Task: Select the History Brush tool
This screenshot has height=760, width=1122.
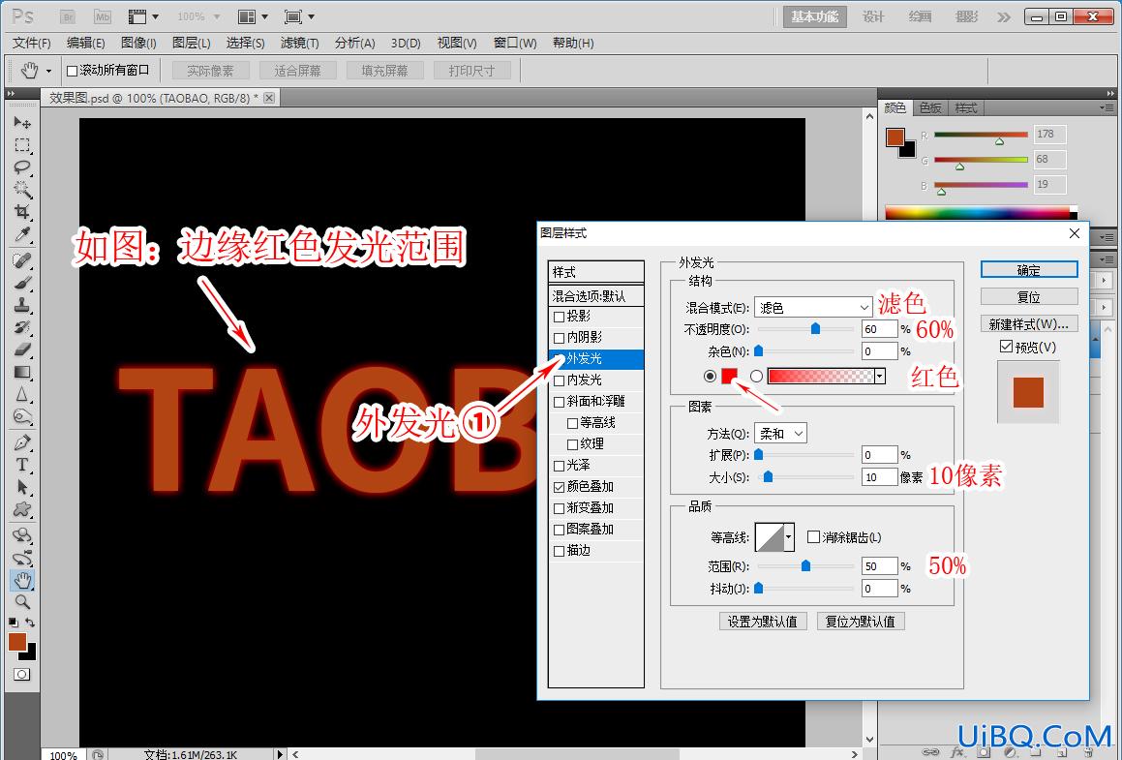Action: [22, 327]
